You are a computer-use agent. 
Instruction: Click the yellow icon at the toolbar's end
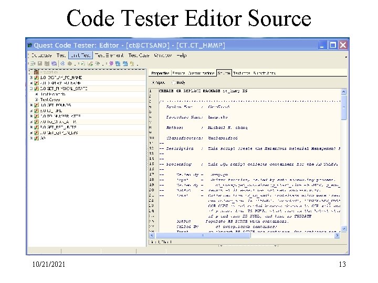pos(132,63)
